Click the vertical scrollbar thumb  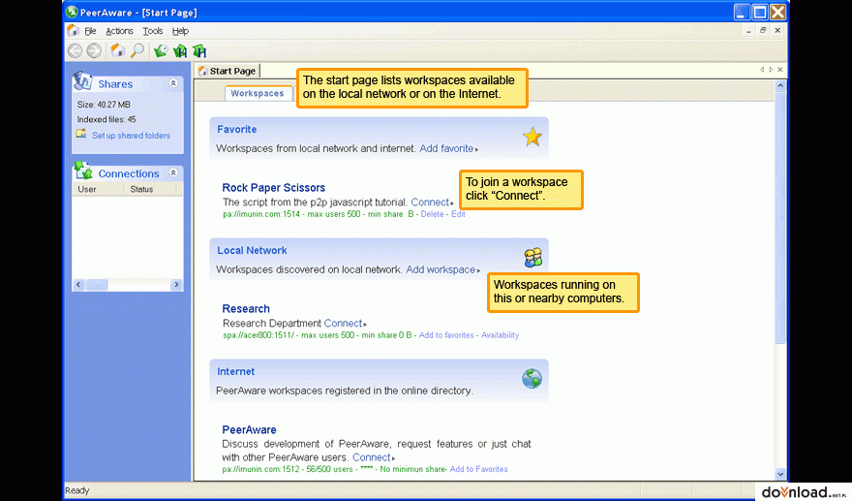(x=780, y=218)
